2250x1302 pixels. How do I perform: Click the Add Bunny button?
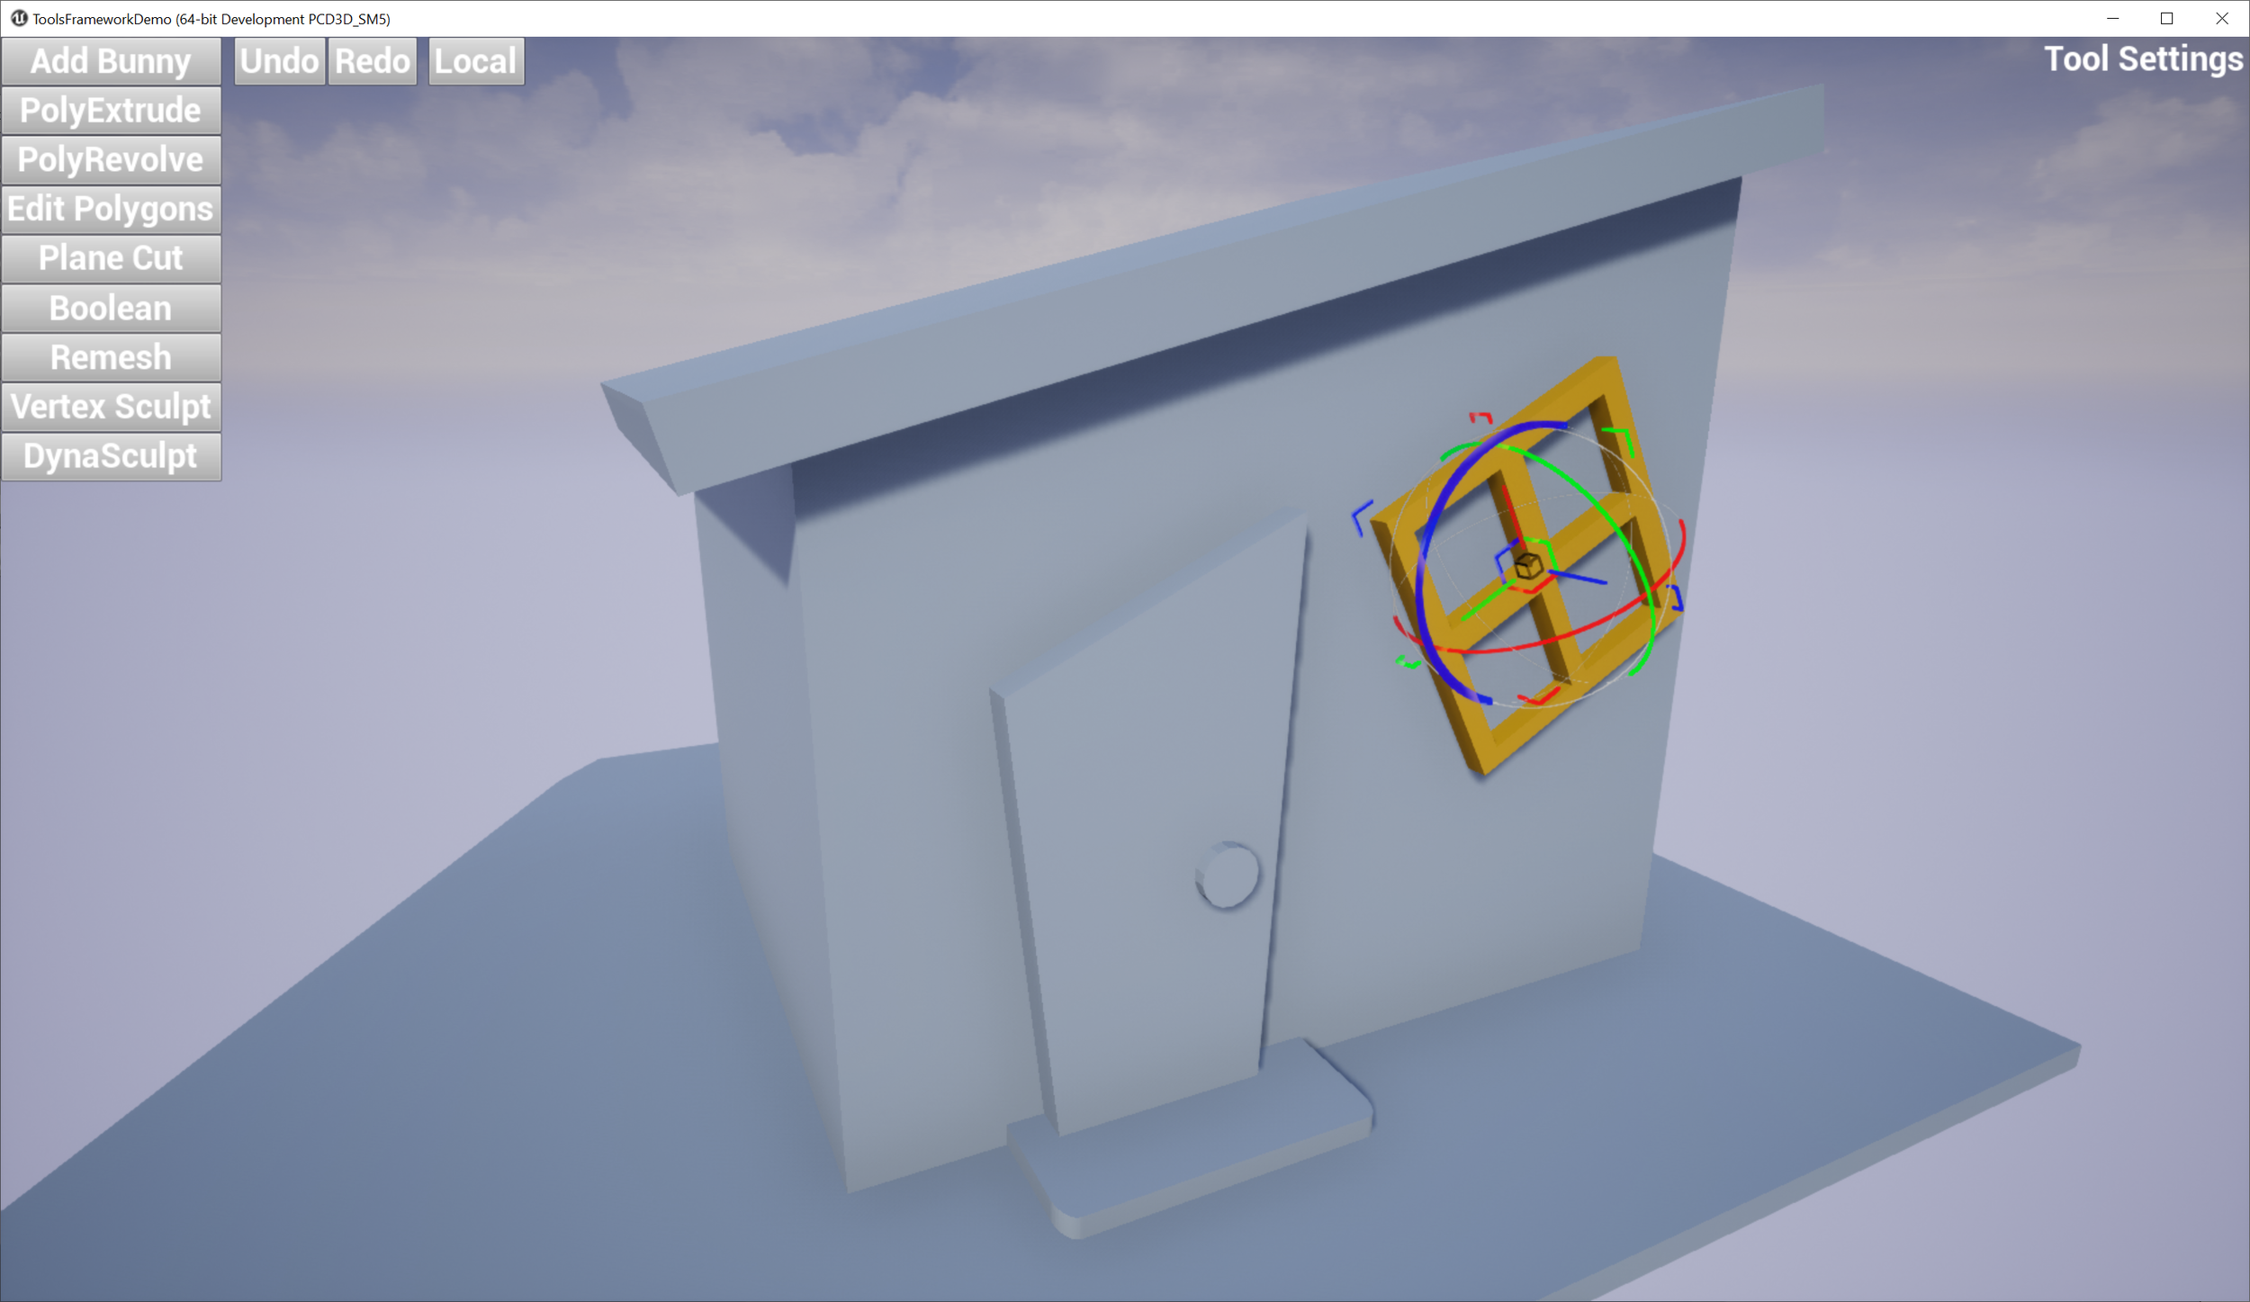[110, 60]
